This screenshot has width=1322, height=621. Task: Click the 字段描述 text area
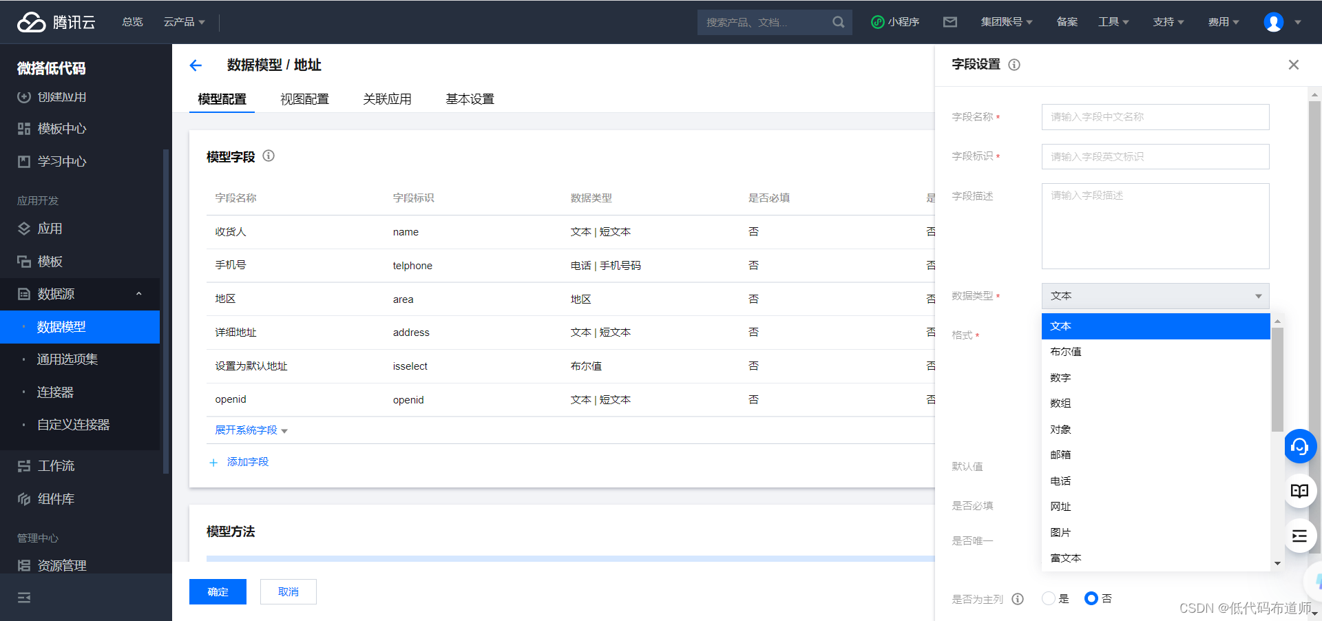1155,226
